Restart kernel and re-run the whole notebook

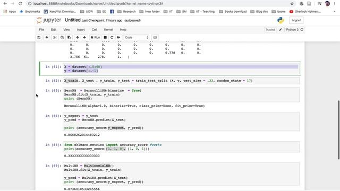118,38
